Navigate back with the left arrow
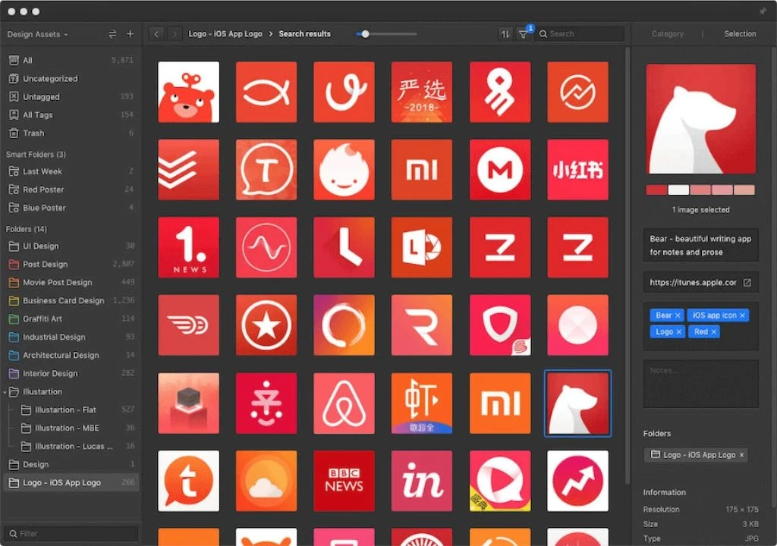This screenshot has height=546, width=777. (x=156, y=34)
